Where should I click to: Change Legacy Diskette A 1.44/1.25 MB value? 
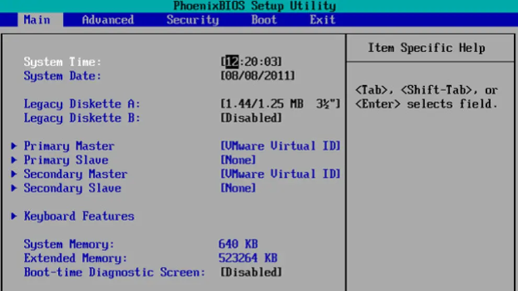coord(280,104)
